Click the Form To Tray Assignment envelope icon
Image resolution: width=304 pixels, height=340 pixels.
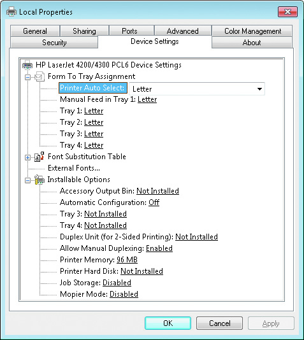tap(40, 76)
